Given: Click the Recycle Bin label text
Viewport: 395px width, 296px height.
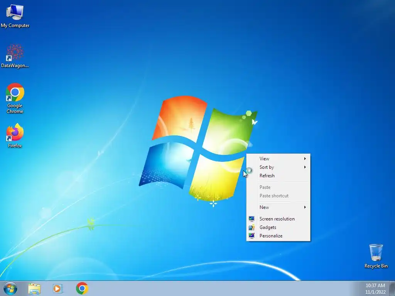Looking at the screenshot, I should 376,266.
